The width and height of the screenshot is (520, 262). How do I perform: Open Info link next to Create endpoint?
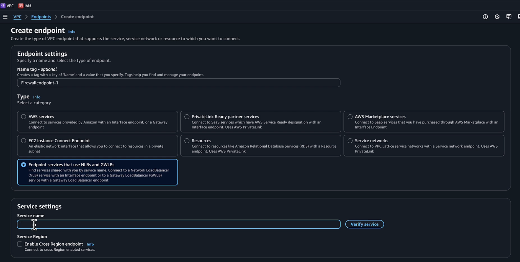pyautogui.click(x=72, y=32)
